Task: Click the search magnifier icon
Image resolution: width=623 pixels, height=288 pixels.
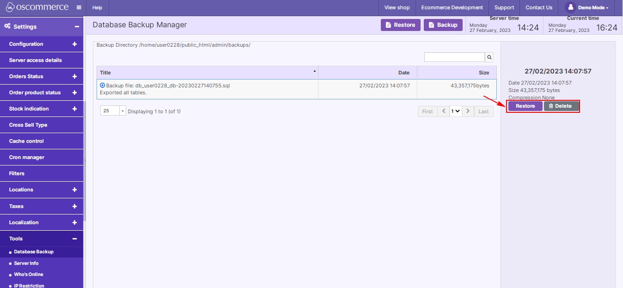Action: point(489,57)
